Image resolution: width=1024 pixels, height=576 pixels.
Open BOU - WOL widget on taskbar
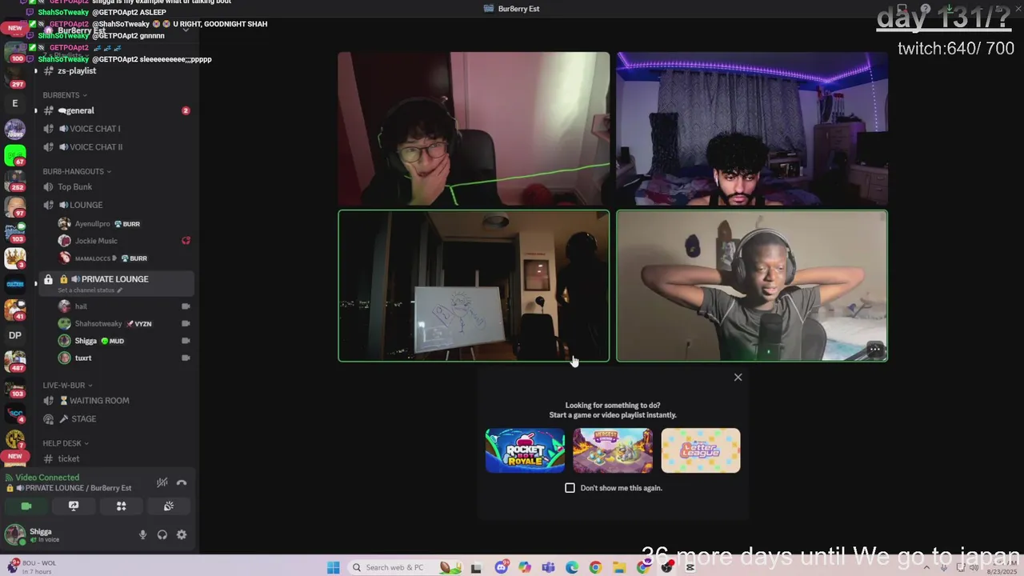(x=32, y=567)
